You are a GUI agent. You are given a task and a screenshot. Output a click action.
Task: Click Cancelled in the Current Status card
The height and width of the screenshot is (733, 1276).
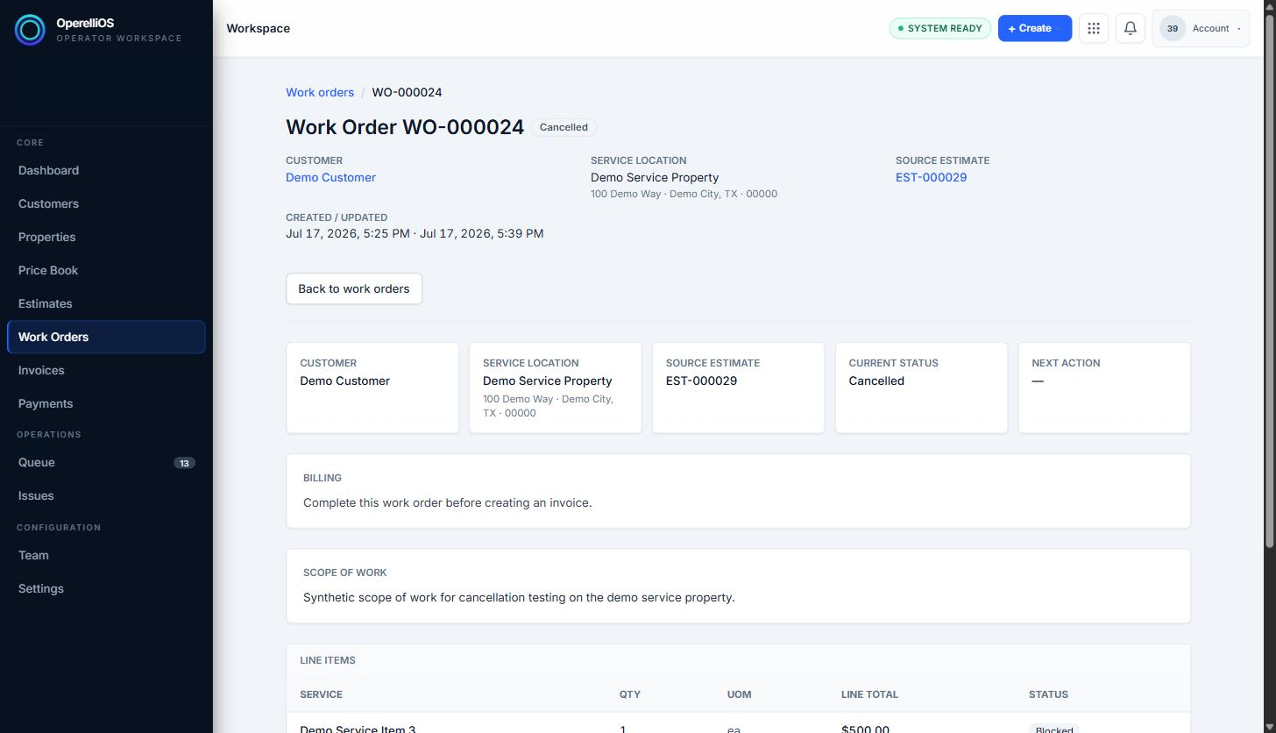pyautogui.click(x=876, y=381)
